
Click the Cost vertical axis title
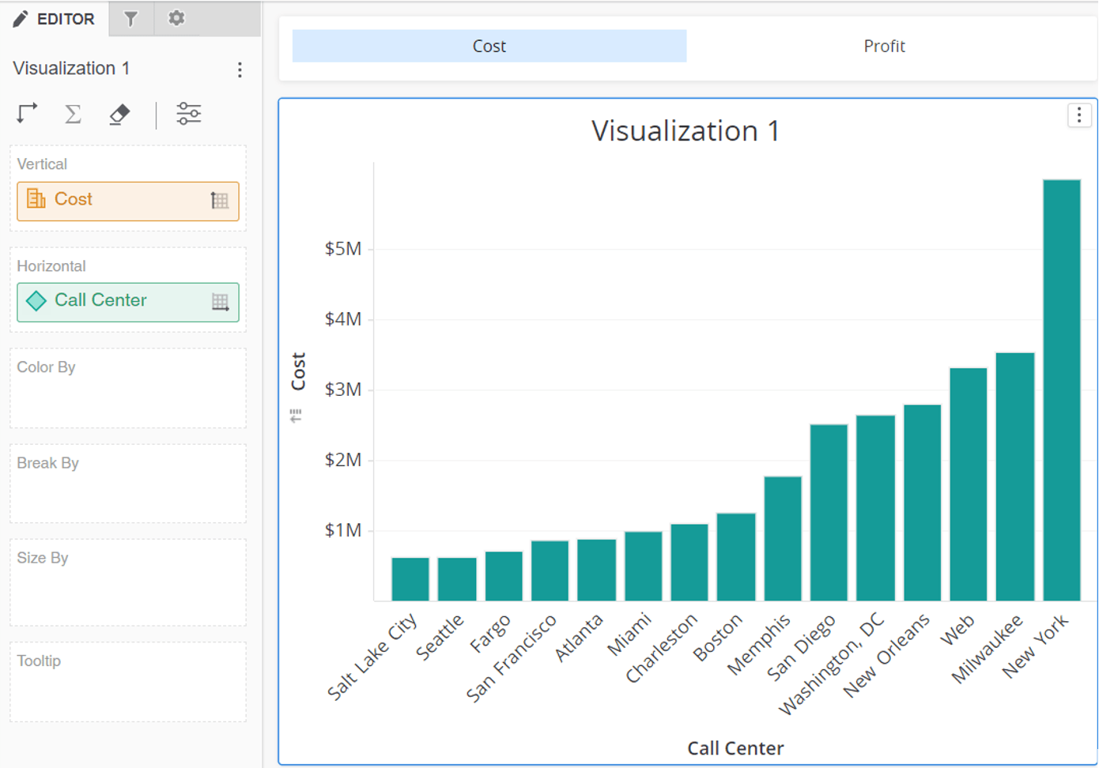coord(298,371)
